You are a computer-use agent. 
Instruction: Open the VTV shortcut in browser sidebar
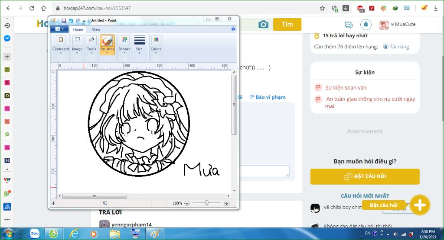click(x=7, y=180)
